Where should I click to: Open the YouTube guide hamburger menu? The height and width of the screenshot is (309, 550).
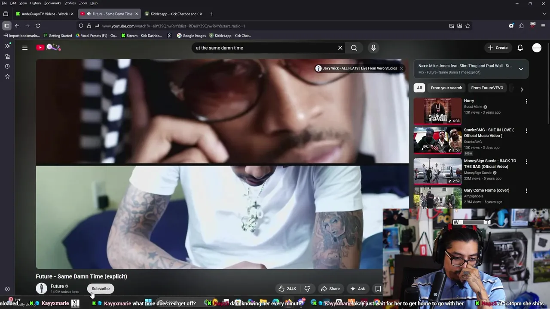pos(25,48)
